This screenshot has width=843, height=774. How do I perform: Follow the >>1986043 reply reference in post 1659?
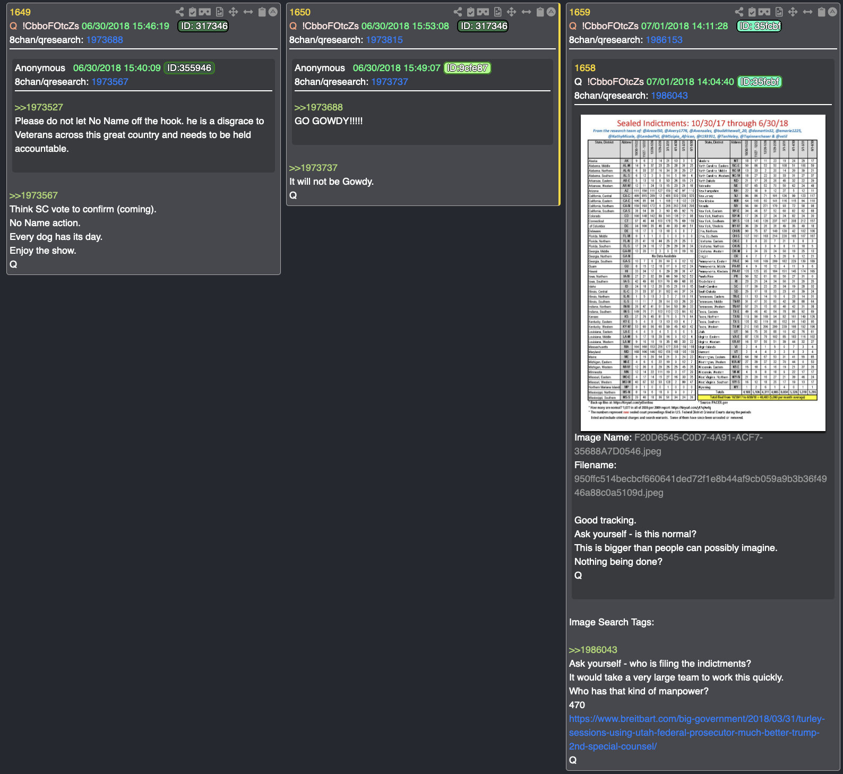pyautogui.click(x=593, y=650)
